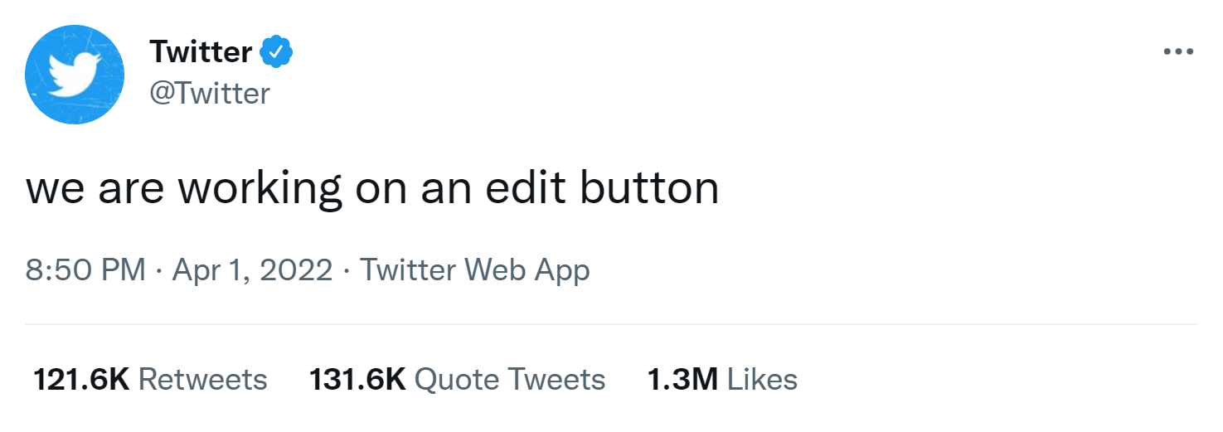Click the bold Twitter display name
This screenshot has width=1223, height=432.
(x=201, y=52)
